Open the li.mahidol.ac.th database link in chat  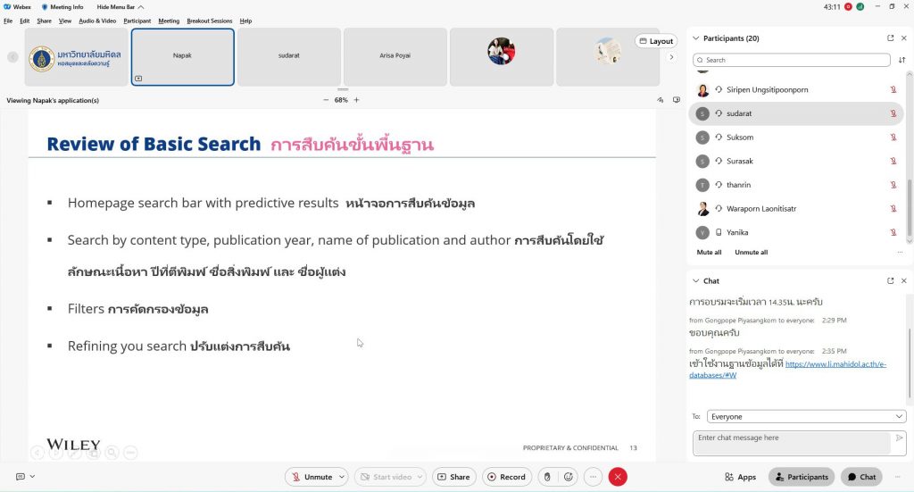pyautogui.click(x=843, y=364)
